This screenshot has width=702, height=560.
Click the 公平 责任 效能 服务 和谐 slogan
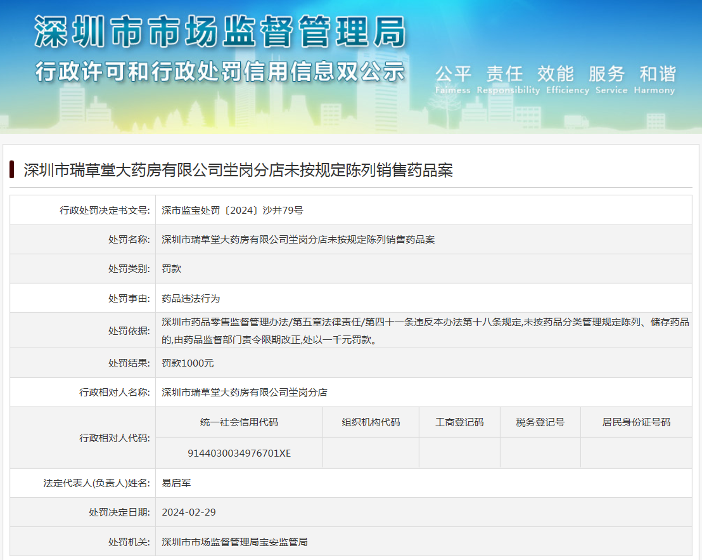point(555,74)
